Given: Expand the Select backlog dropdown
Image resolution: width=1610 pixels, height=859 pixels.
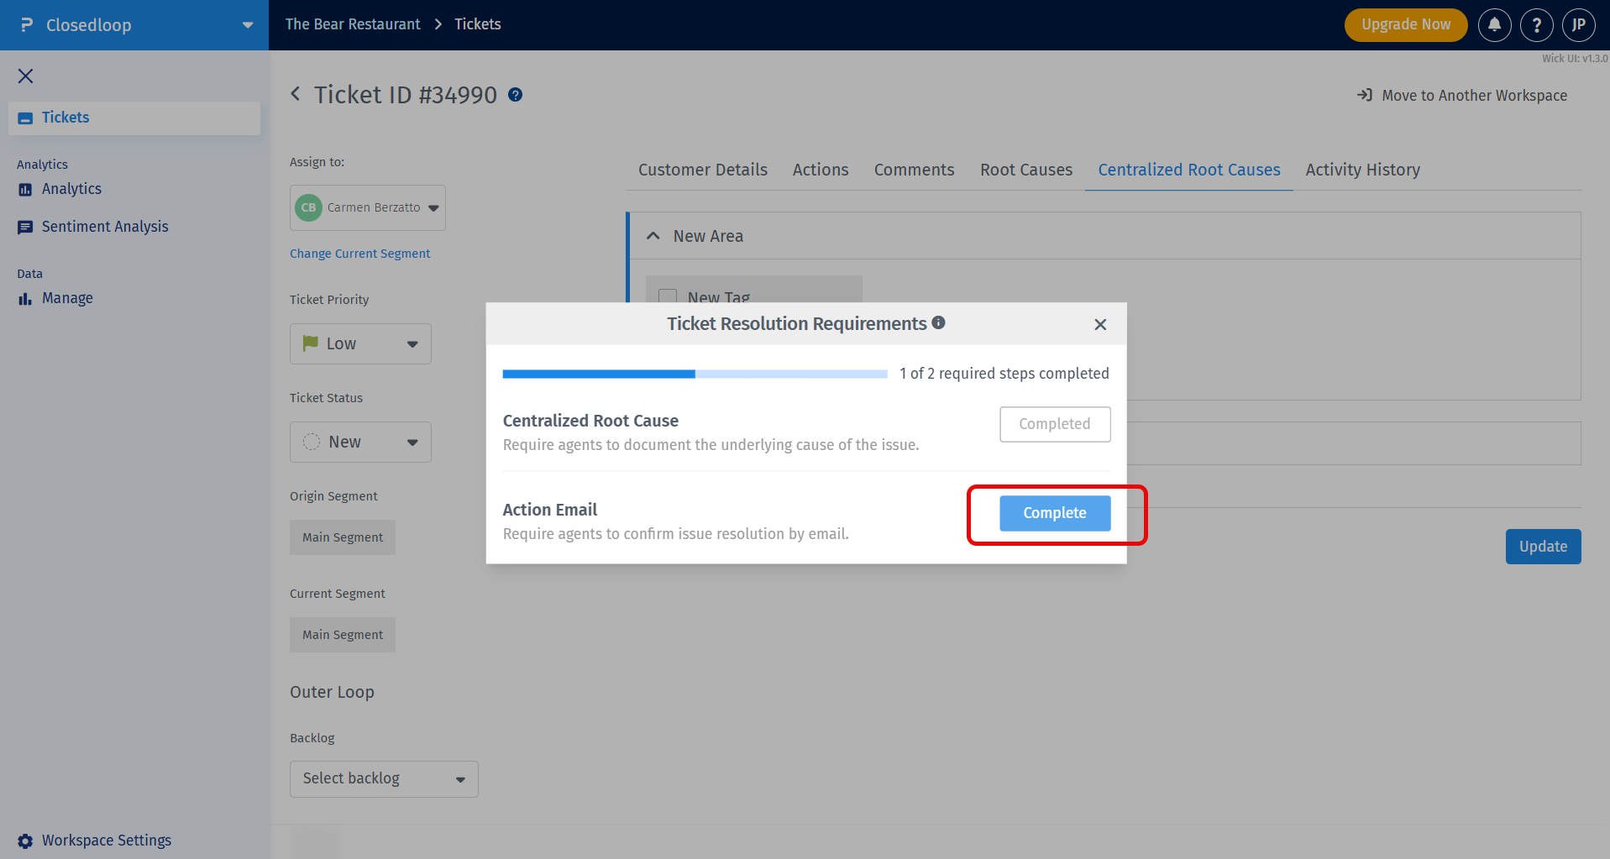Looking at the screenshot, I should [x=384, y=778].
